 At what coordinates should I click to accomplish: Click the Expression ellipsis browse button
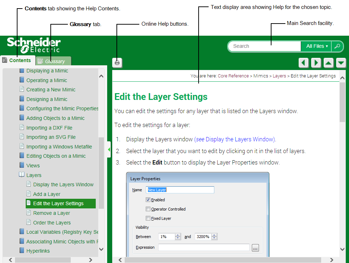pos(255,248)
